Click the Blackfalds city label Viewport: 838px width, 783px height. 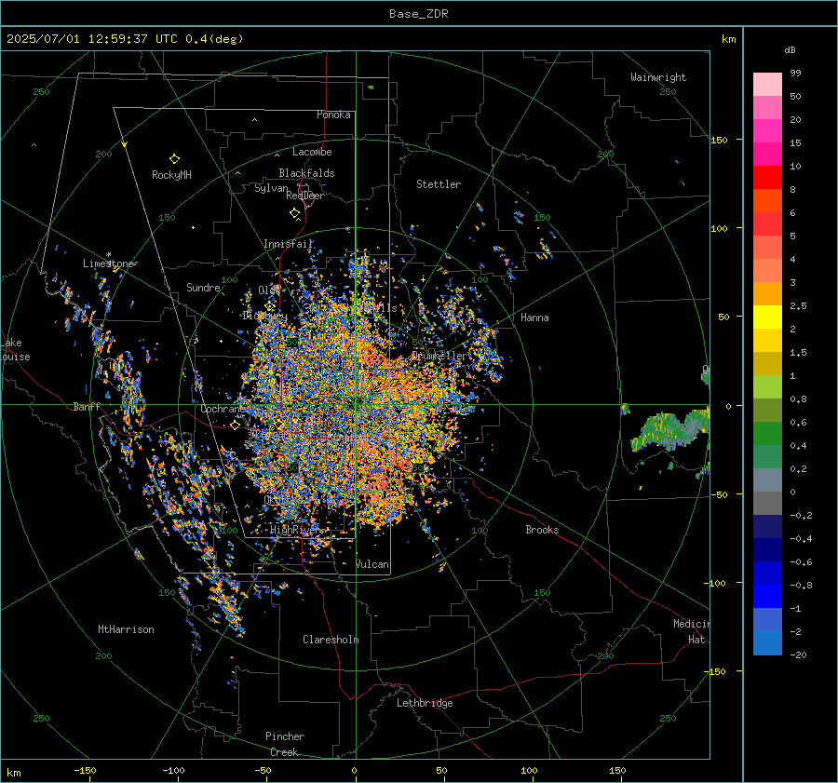pyautogui.click(x=306, y=173)
